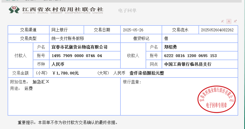Click the Jiangxi Rural Credit Cooperatives logo
The width and height of the screenshot is (245, 129).
(56, 10)
